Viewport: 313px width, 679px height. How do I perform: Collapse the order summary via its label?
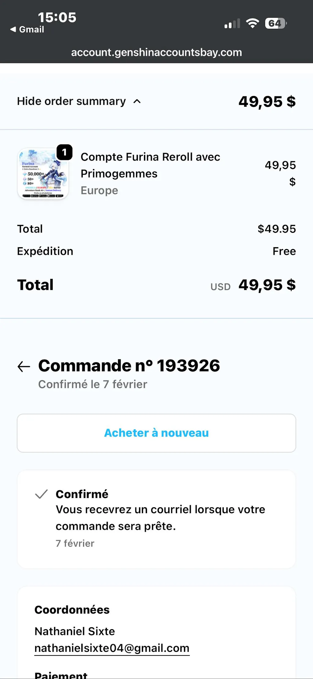(71, 101)
